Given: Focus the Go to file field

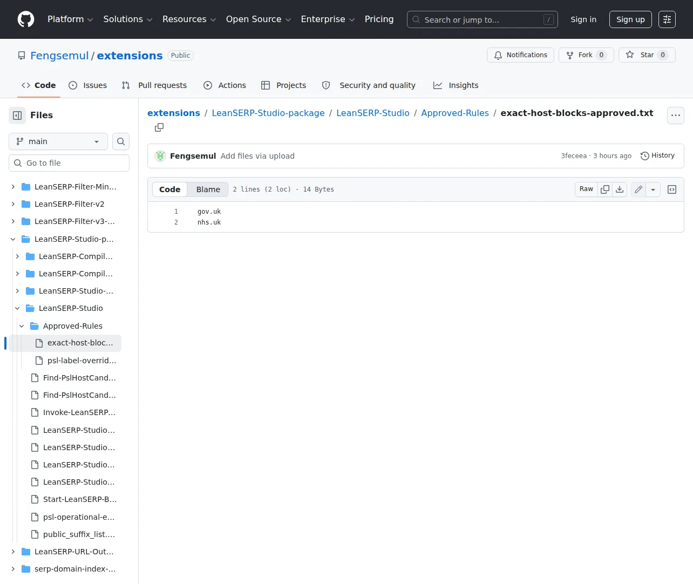Looking at the screenshot, I should pos(69,163).
